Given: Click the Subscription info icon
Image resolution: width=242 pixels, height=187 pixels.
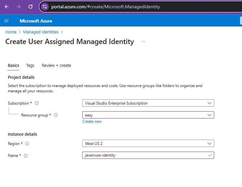Looking at the screenshot, I should pos(36,103).
